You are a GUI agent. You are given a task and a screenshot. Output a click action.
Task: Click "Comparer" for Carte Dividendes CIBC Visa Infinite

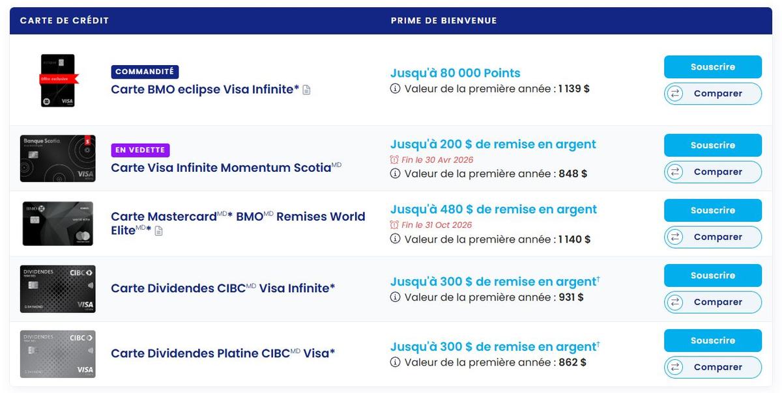click(712, 302)
